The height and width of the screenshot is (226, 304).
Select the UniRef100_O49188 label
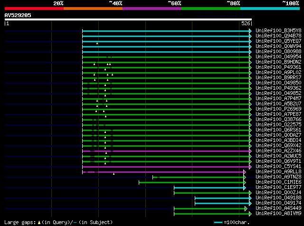[278, 198]
